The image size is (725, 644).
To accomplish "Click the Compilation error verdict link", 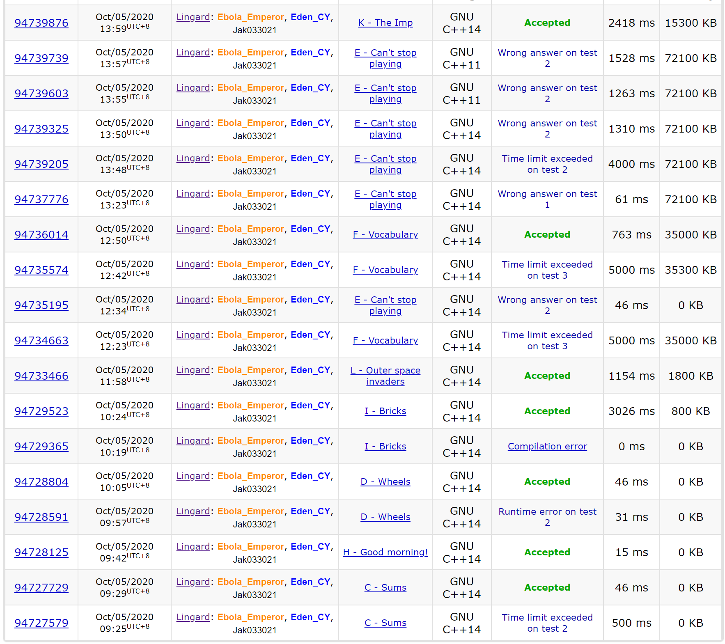I will (547, 447).
